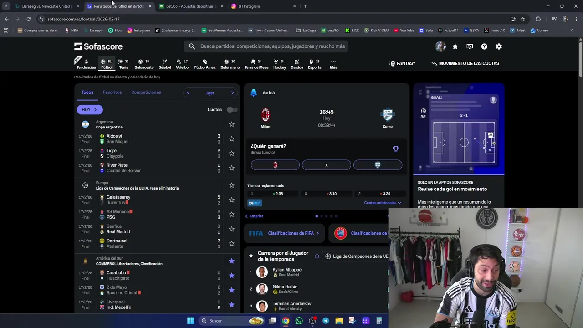Viewport: 583px width, 328px height.
Task: Select the Tenis de Mesa icon
Action: point(256,63)
